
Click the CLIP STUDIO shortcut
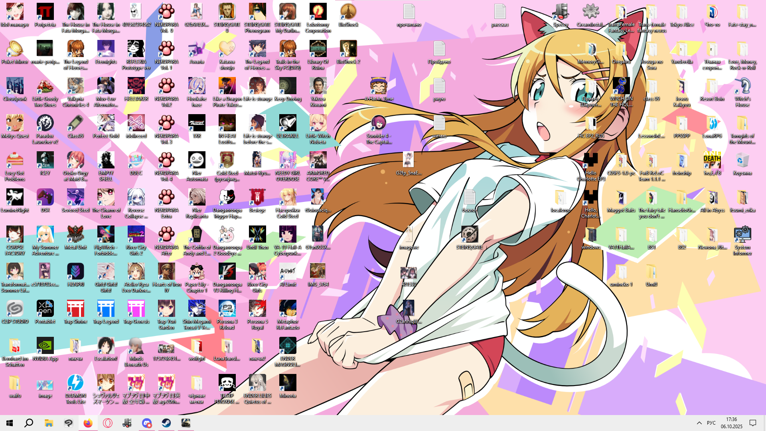point(15,309)
